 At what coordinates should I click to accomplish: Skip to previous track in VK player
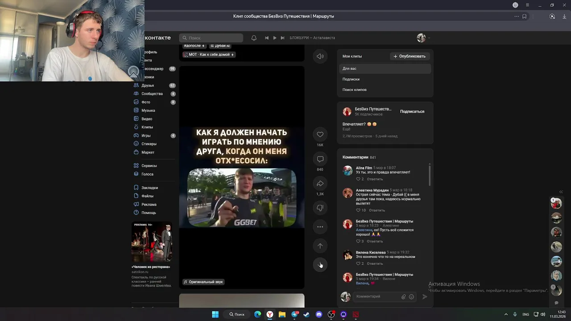pyautogui.click(x=267, y=38)
